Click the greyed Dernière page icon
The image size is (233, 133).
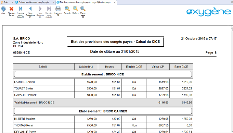pos(49,9)
